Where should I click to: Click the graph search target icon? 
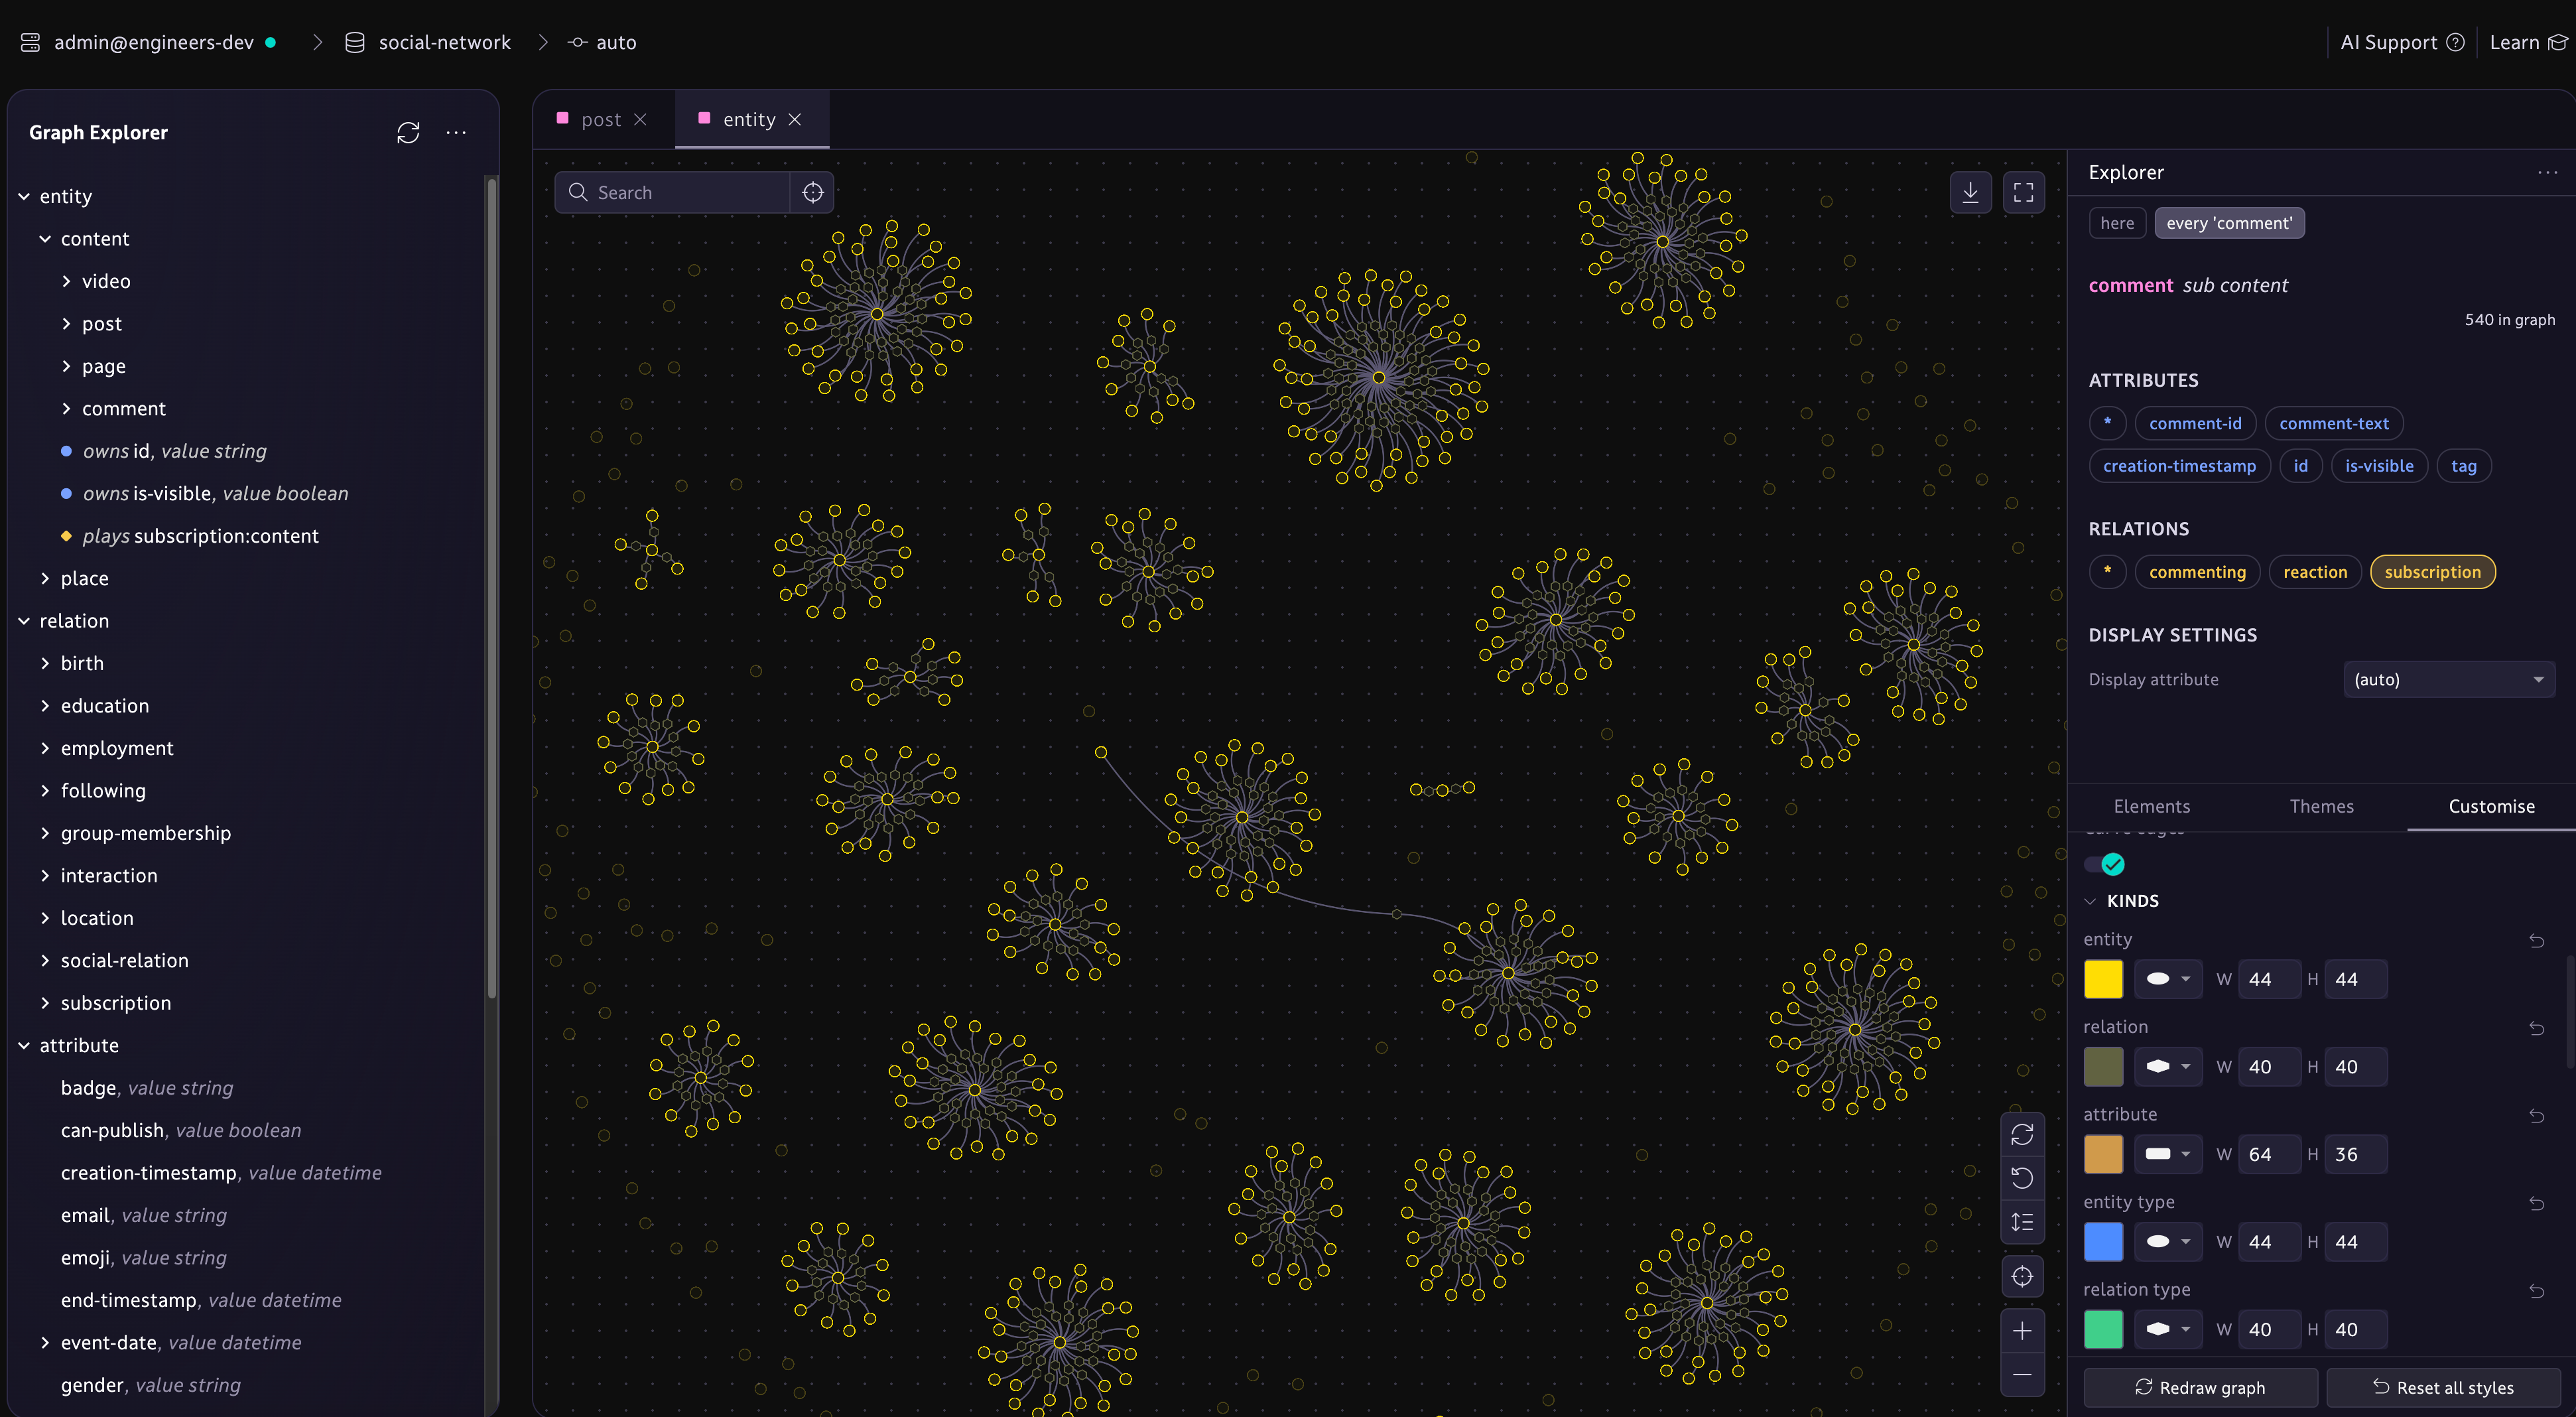coord(813,192)
